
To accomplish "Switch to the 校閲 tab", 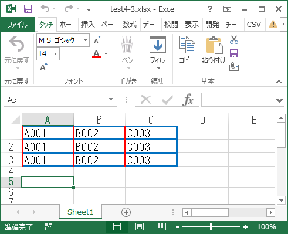I will [x=171, y=25].
